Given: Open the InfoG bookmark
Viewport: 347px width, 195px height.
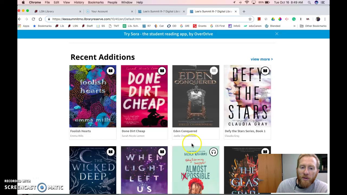Looking at the screenshot, I should pos(234,26).
